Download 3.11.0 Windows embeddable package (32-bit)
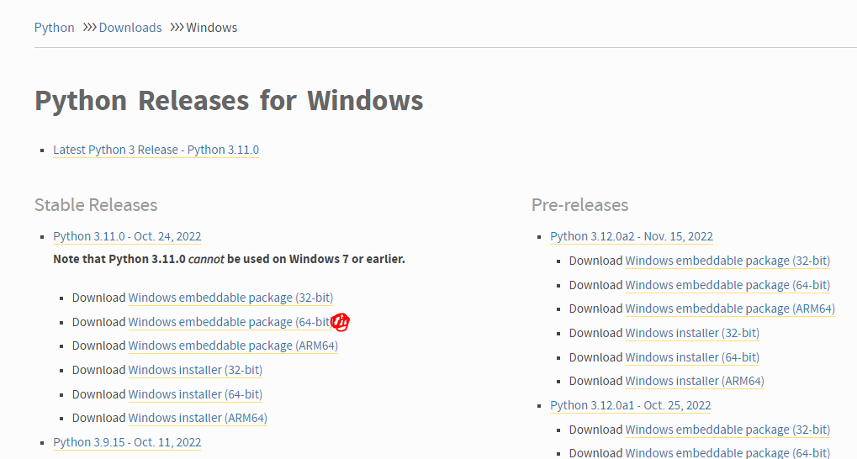Image resolution: width=857 pixels, height=459 pixels. pos(230,298)
